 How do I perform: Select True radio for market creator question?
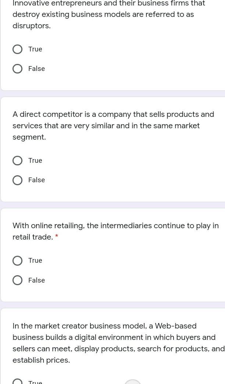(17, 382)
